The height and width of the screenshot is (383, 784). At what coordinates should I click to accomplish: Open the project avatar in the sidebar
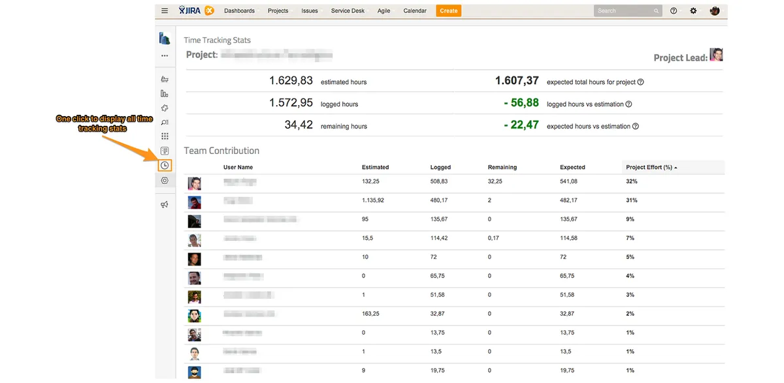click(x=165, y=39)
